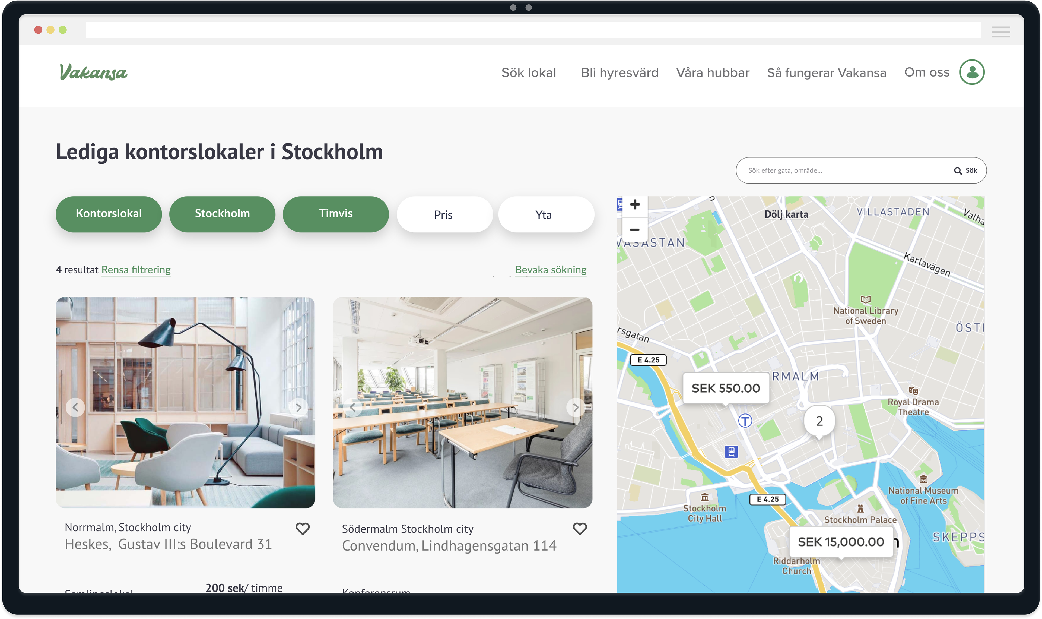Click the red window close dot
Viewport: 1042px width, 619px height.
[38, 30]
